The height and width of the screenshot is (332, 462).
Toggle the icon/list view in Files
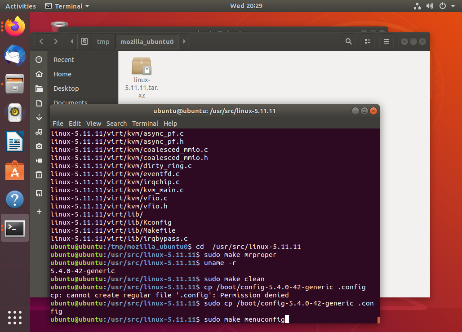point(368,41)
